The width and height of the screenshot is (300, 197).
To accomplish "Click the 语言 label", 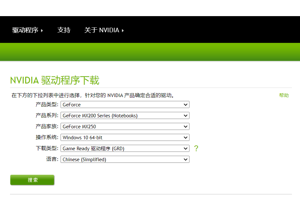I will (x=52, y=159).
